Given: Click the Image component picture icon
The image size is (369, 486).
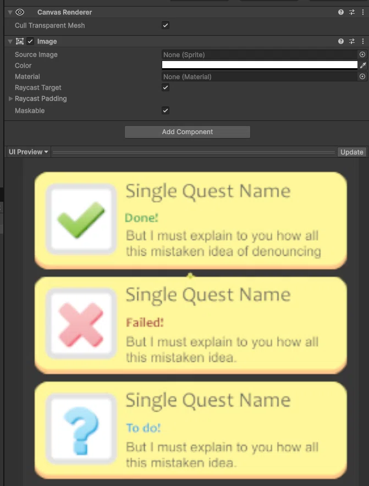Looking at the screenshot, I should click(x=20, y=41).
